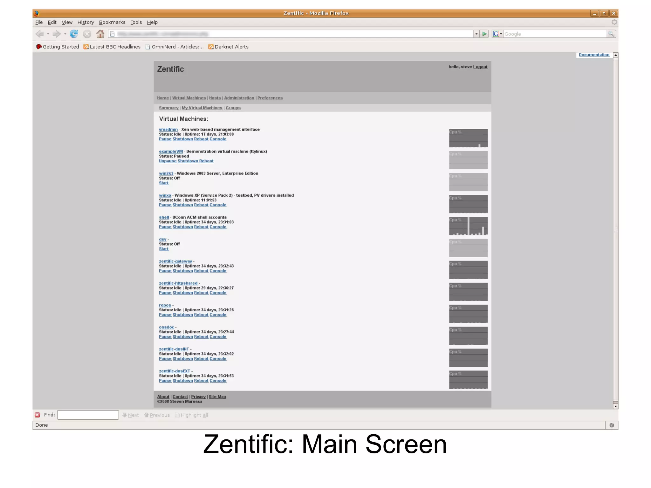Close the Find bar with red X

click(x=38, y=415)
